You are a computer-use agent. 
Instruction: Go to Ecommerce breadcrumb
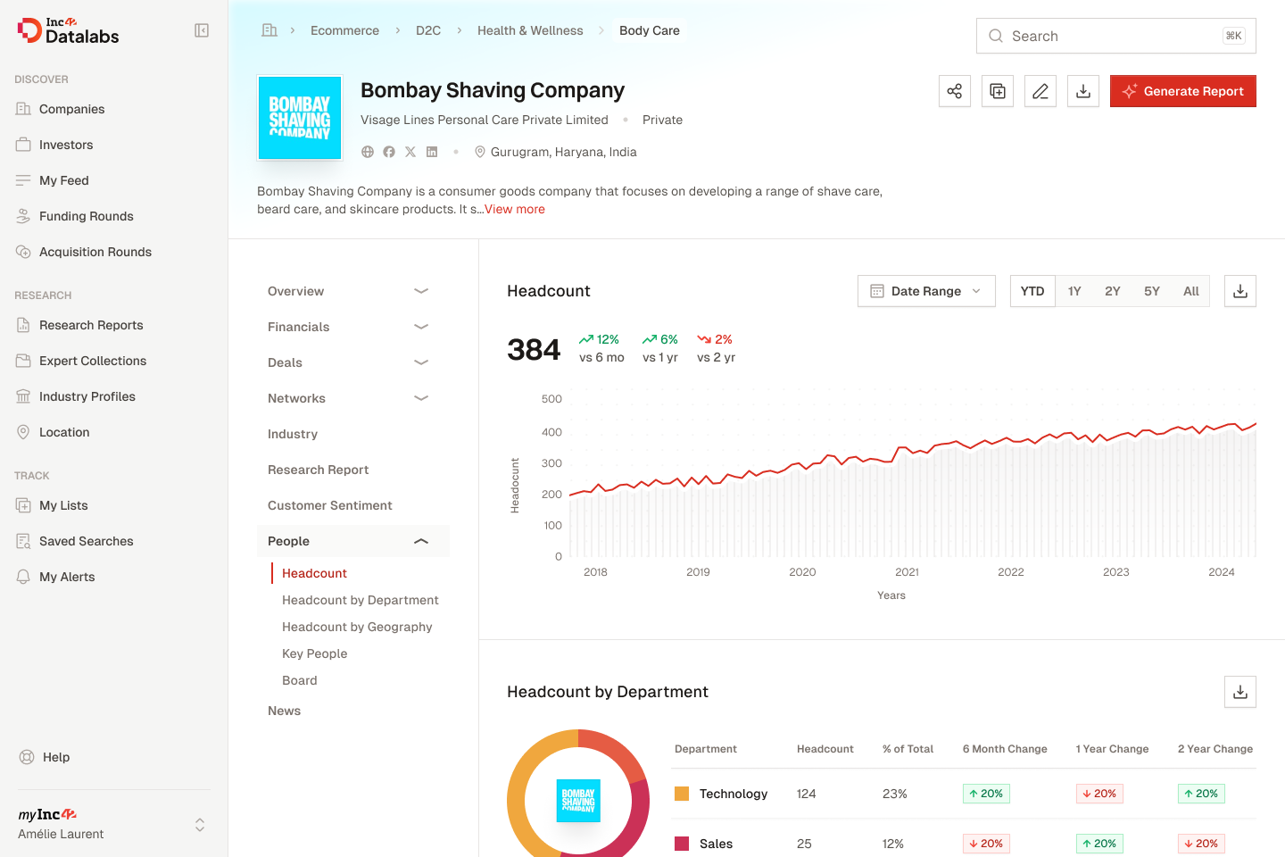(x=344, y=30)
